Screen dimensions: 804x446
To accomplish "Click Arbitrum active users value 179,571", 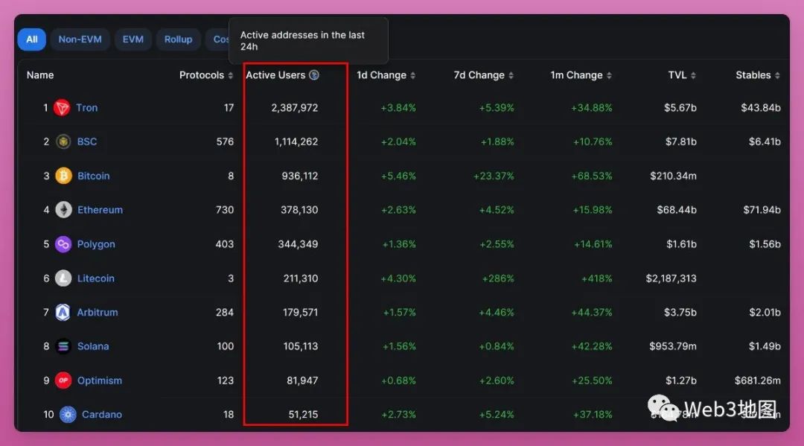I will (x=301, y=312).
